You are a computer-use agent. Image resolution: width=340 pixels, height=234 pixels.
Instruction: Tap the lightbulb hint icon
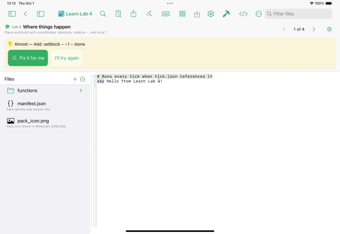coord(10,44)
